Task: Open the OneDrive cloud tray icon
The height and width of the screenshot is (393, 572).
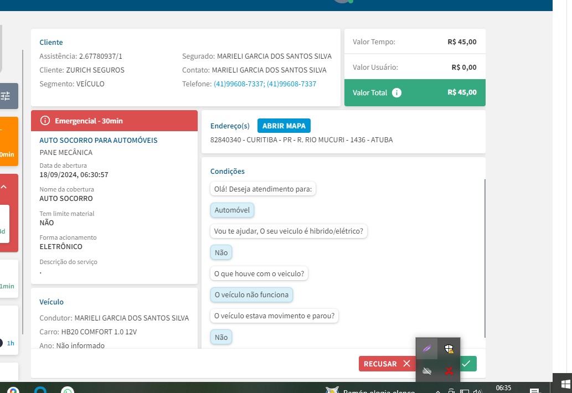Action: (427, 371)
